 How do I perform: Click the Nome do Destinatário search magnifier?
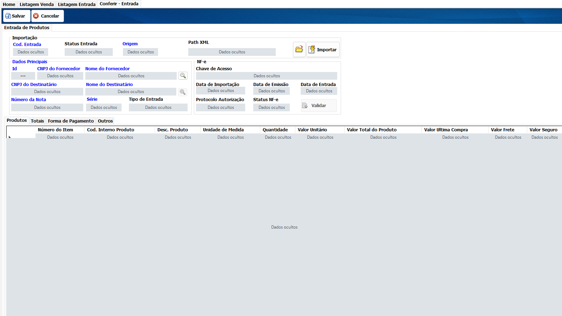tap(183, 92)
